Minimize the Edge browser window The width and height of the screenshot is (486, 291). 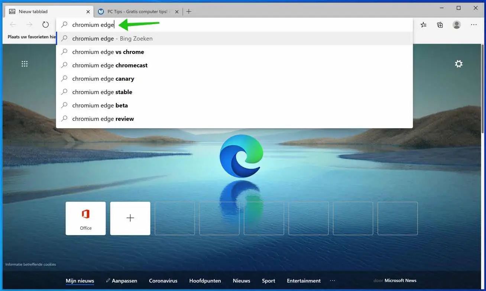(x=441, y=8)
